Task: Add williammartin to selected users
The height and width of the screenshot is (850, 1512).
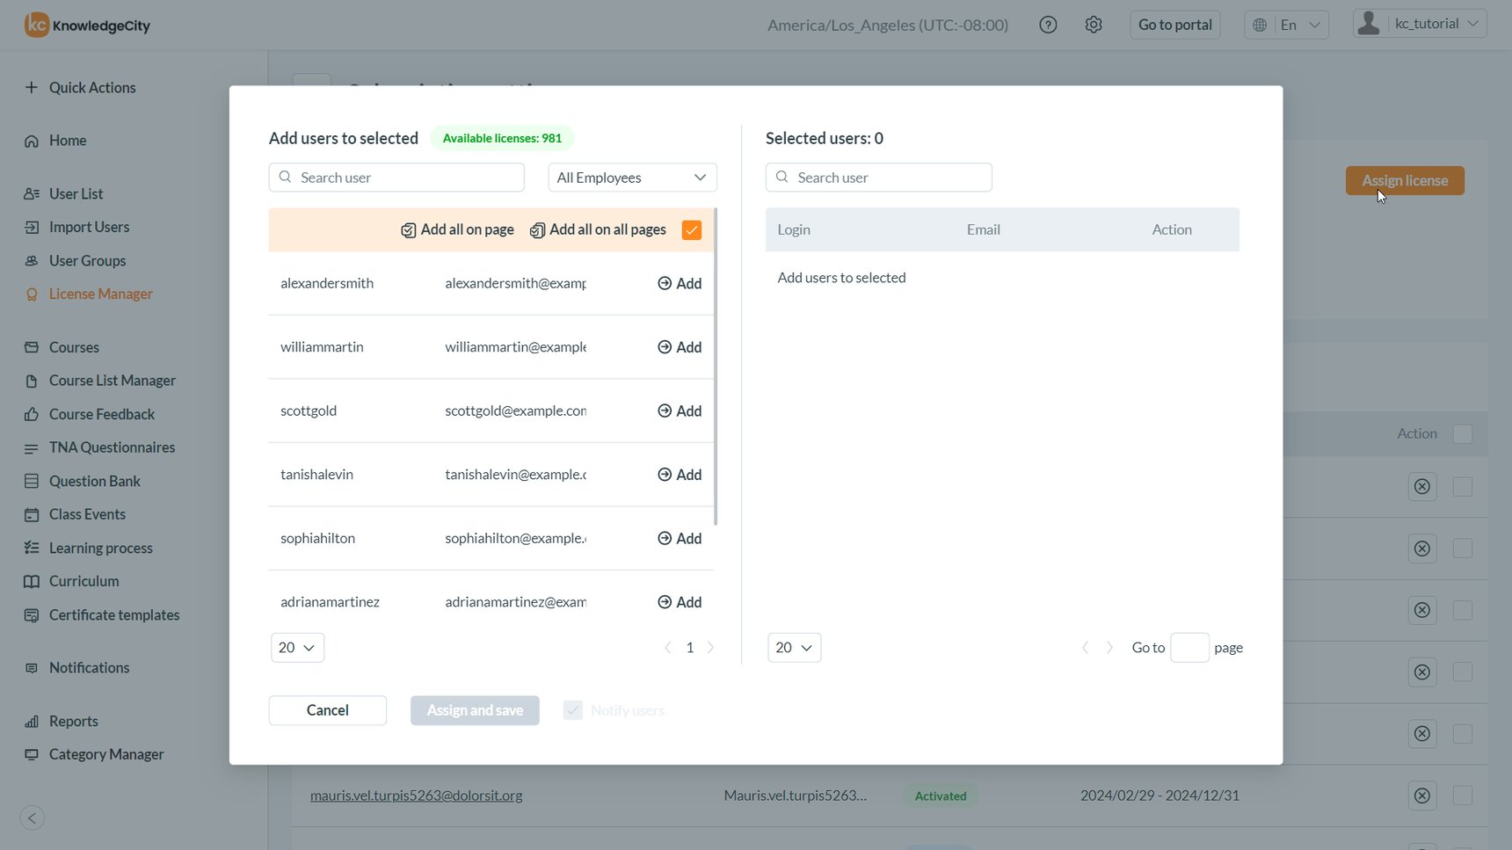Action: pyautogui.click(x=680, y=346)
